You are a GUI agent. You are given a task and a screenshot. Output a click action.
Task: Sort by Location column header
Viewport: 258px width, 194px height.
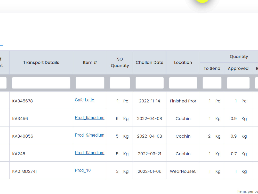[183, 63]
